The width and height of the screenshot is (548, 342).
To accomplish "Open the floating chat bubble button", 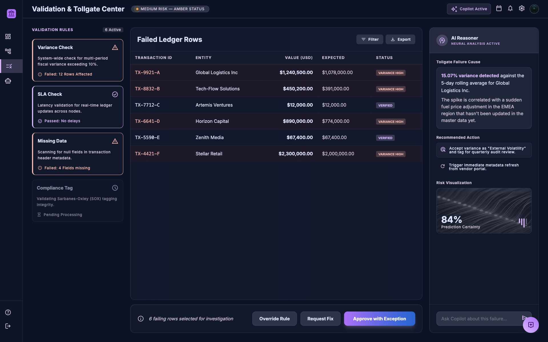I will 531,325.
